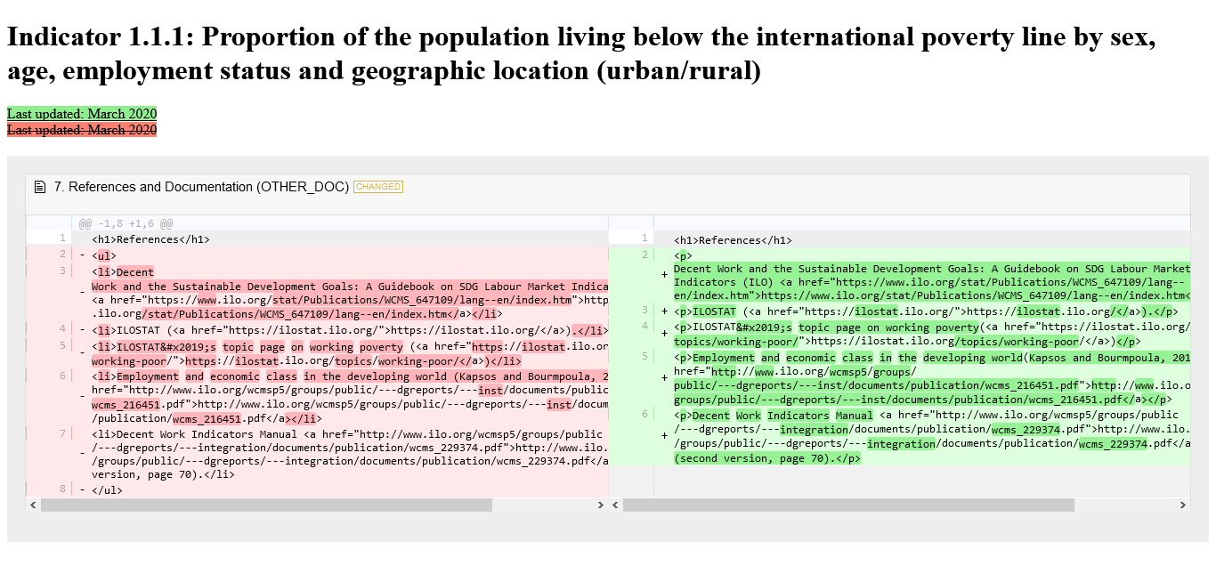Click line number 6 in the right pane
This screenshot has width=1216, height=582.
click(x=644, y=414)
